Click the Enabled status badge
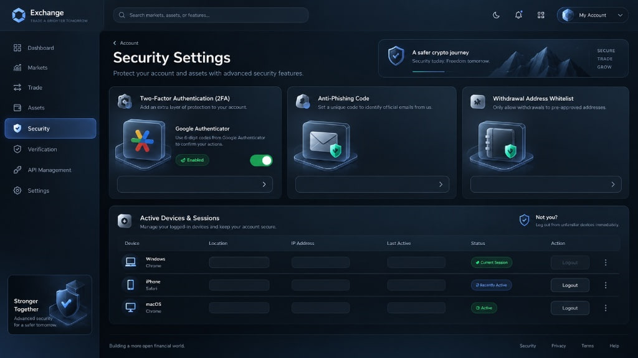This screenshot has width=638, height=358. click(192, 160)
